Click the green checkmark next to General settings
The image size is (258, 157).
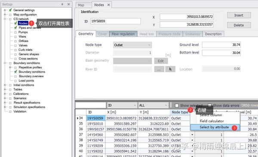pos(10,10)
